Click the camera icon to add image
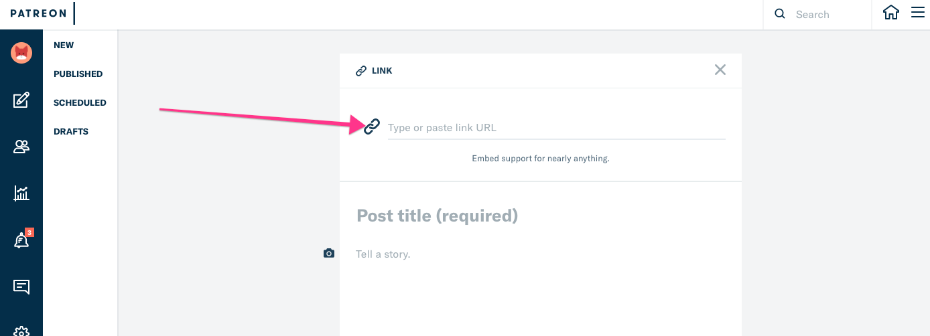The height and width of the screenshot is (336, 930). [x=329, y=253]
